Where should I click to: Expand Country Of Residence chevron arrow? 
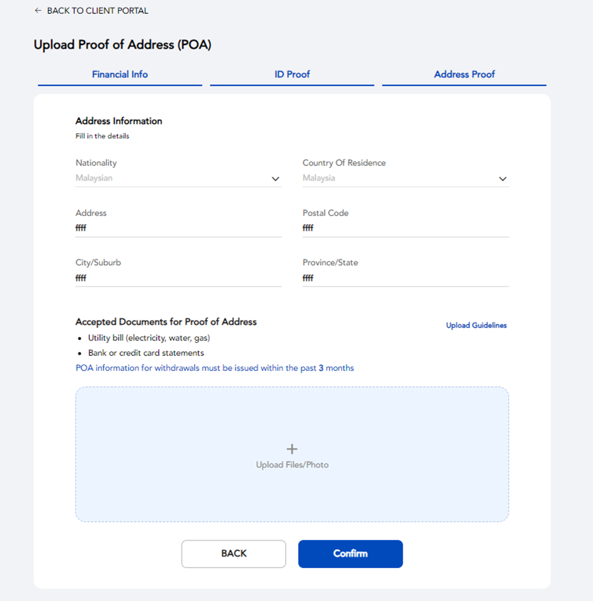pyautogui.click(x=502, y=179)
